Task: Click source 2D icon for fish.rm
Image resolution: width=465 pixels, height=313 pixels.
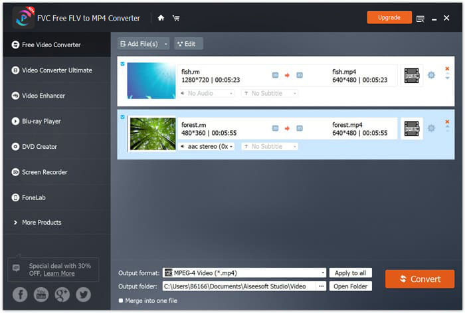Action: 275,75
